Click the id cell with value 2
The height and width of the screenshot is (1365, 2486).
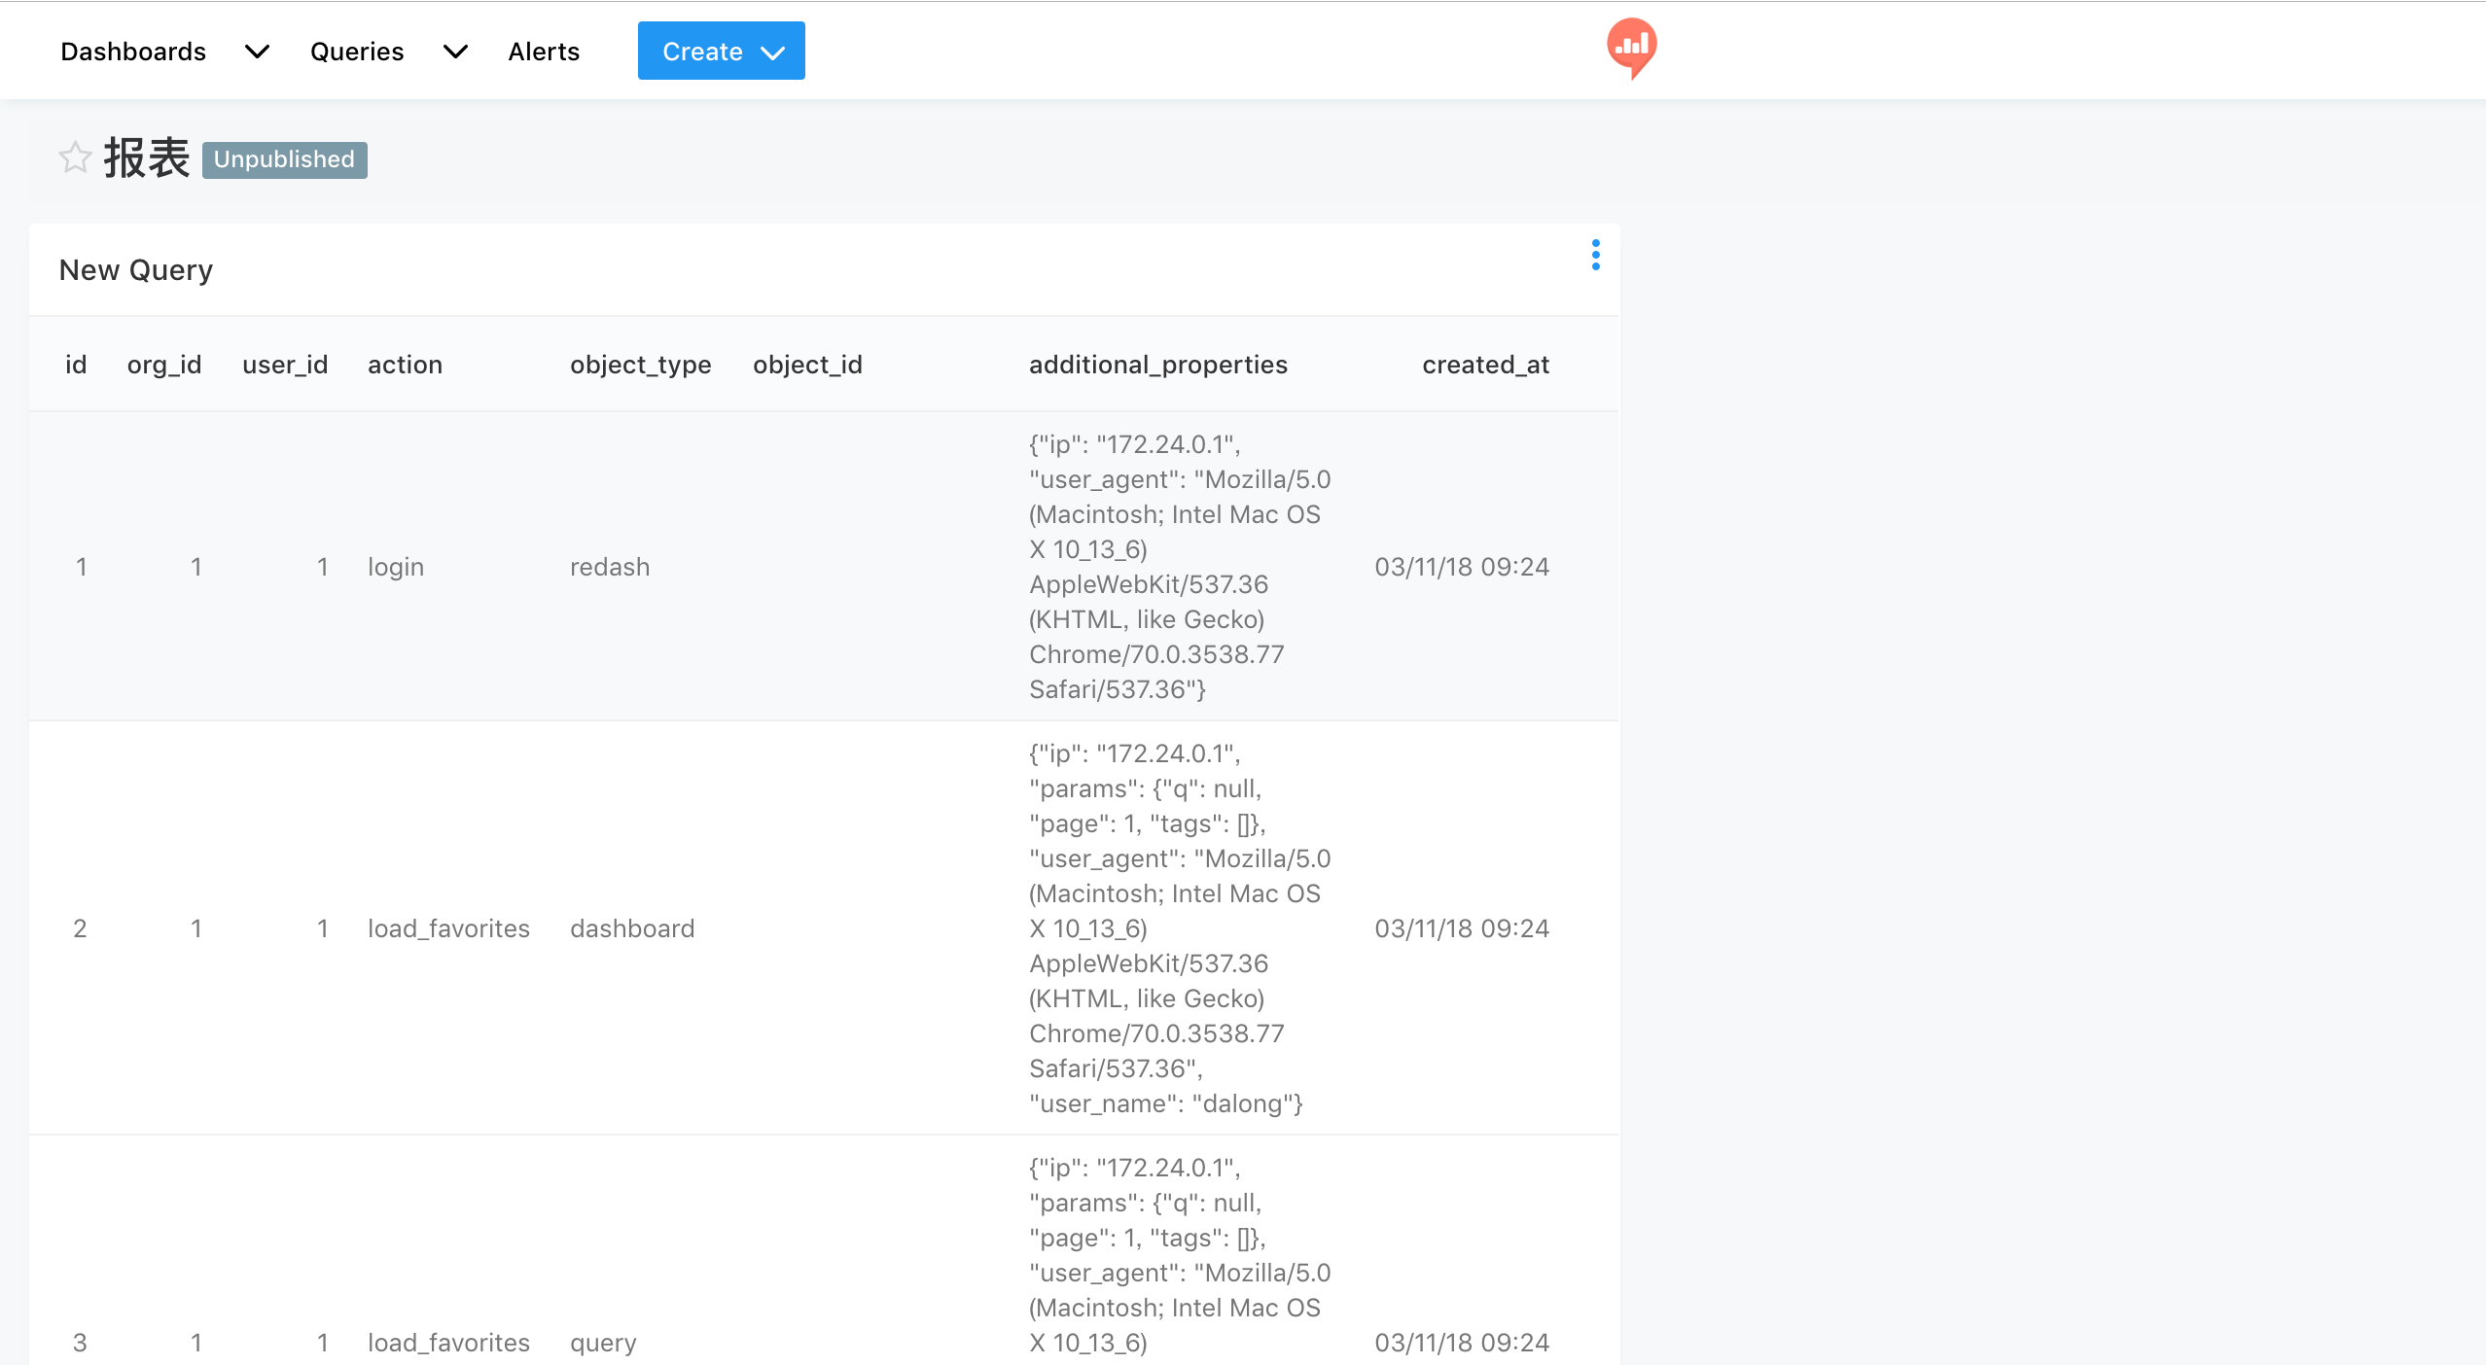80,928
